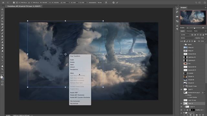Hide the Layer 13 layer
This screenshot has width=207, height=116.
coord(181,103)
